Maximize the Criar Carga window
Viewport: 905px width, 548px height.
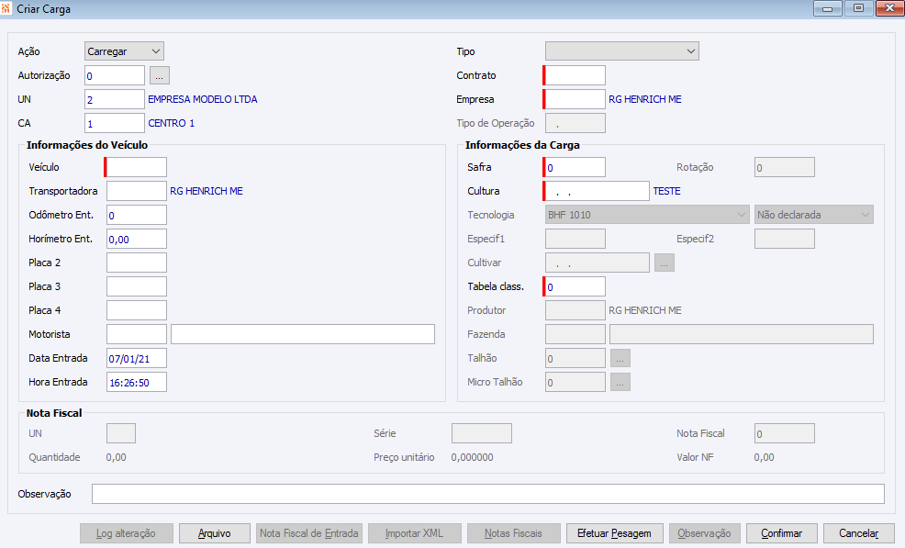coord(859,8)
